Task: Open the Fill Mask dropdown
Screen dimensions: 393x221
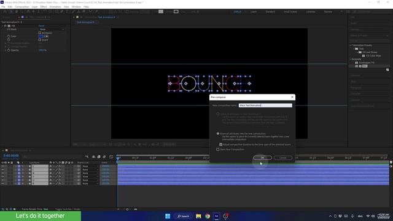Action: tap(52, 29)
